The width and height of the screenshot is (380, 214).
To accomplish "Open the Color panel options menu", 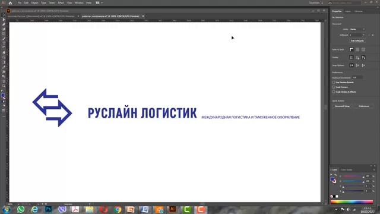I will click(x=374, y=170).
